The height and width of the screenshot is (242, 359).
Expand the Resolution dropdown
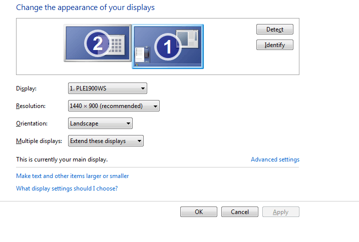(x=114, y=106)
